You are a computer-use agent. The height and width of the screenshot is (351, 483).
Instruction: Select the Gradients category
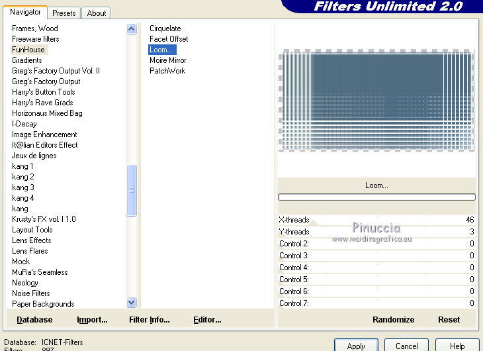coord(27,60)
